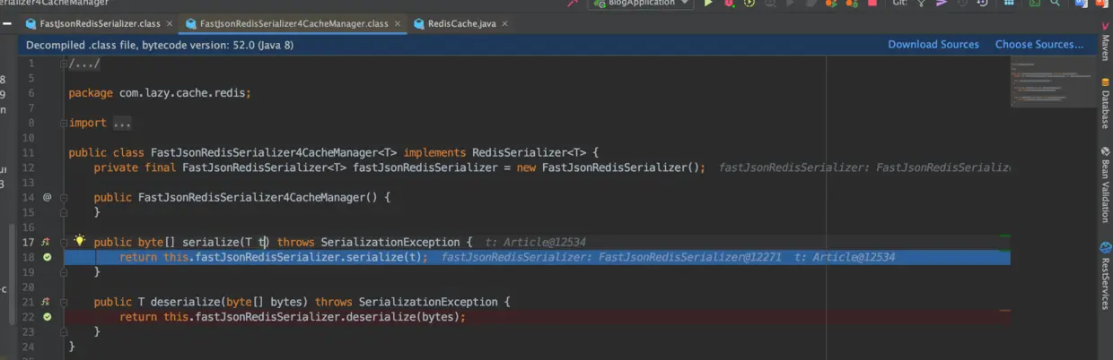The image size is (1113, 360).
Task: Click line number 12 in gutter
Action: 28,167
